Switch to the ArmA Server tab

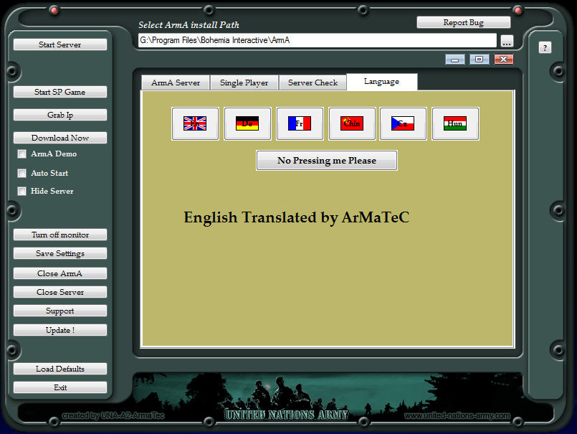[176, 82]
